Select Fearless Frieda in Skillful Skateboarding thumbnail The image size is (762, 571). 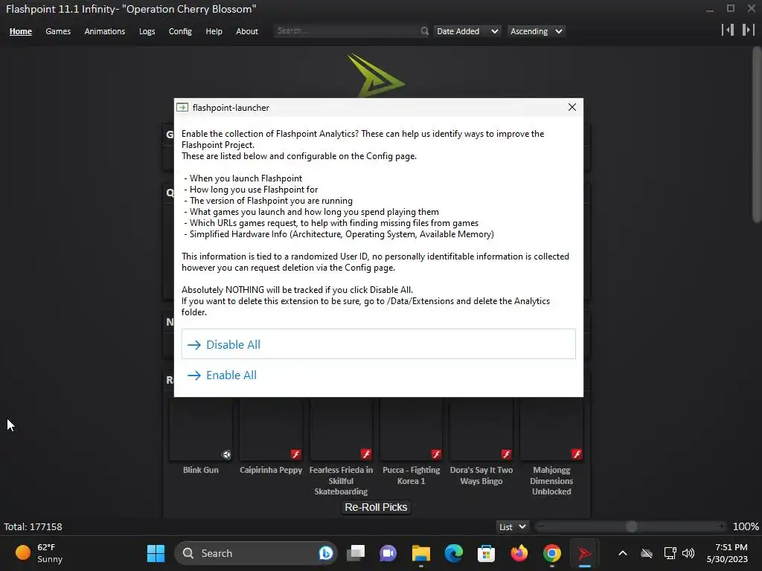pos(341,429)
